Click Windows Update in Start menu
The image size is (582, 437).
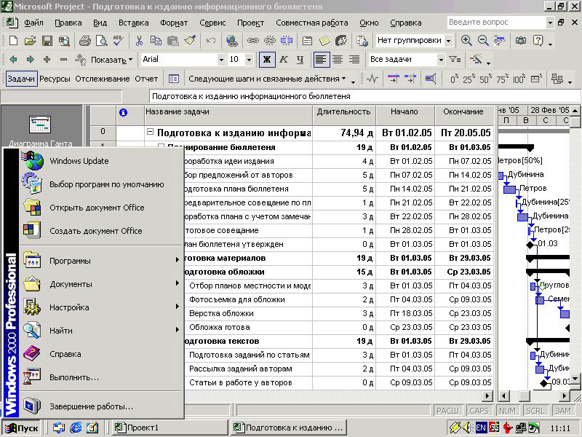pos(101,161)
